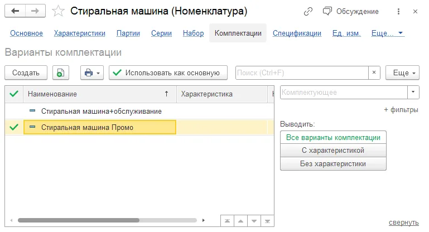The height and width of the screenshot is (232, 429).
Task: Click the + фильтры link
Action: 401,110
